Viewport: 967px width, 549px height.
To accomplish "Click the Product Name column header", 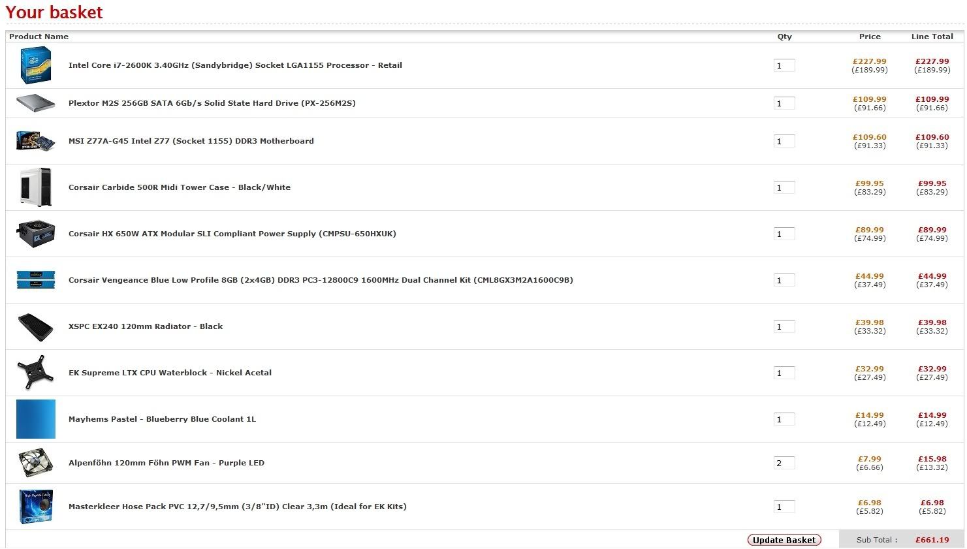I will 39,37.
